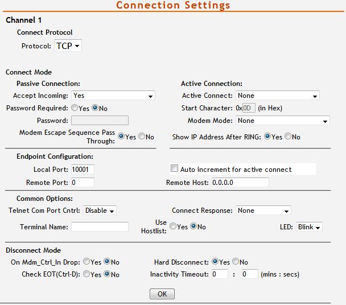
Task: Click the Inactivity Timeout seconds field
Action: 250,274
